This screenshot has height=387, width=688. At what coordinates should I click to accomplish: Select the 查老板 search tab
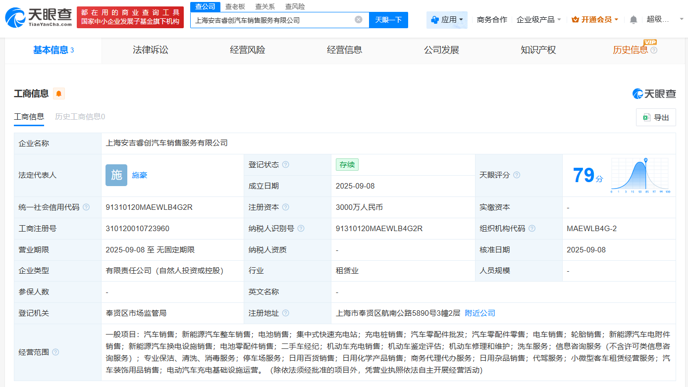pos(235,6)
